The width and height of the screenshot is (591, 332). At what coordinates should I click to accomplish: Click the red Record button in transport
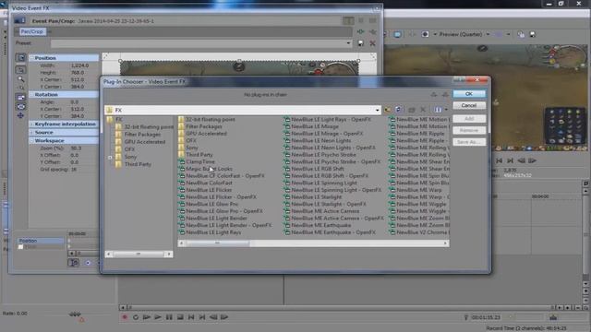click(125, 317)
